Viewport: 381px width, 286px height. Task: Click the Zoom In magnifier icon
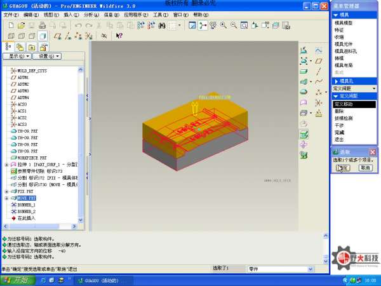click(x=224, y=25)
